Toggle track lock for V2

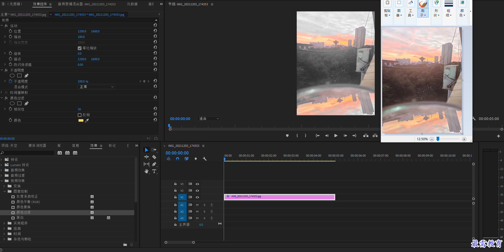click(x=175, y=190)
